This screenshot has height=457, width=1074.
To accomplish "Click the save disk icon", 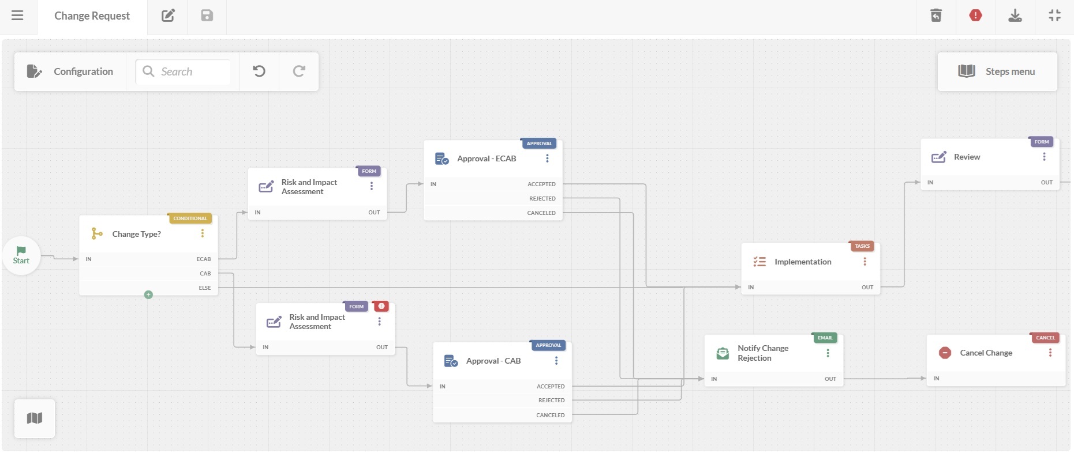I will tap(207, 16).
